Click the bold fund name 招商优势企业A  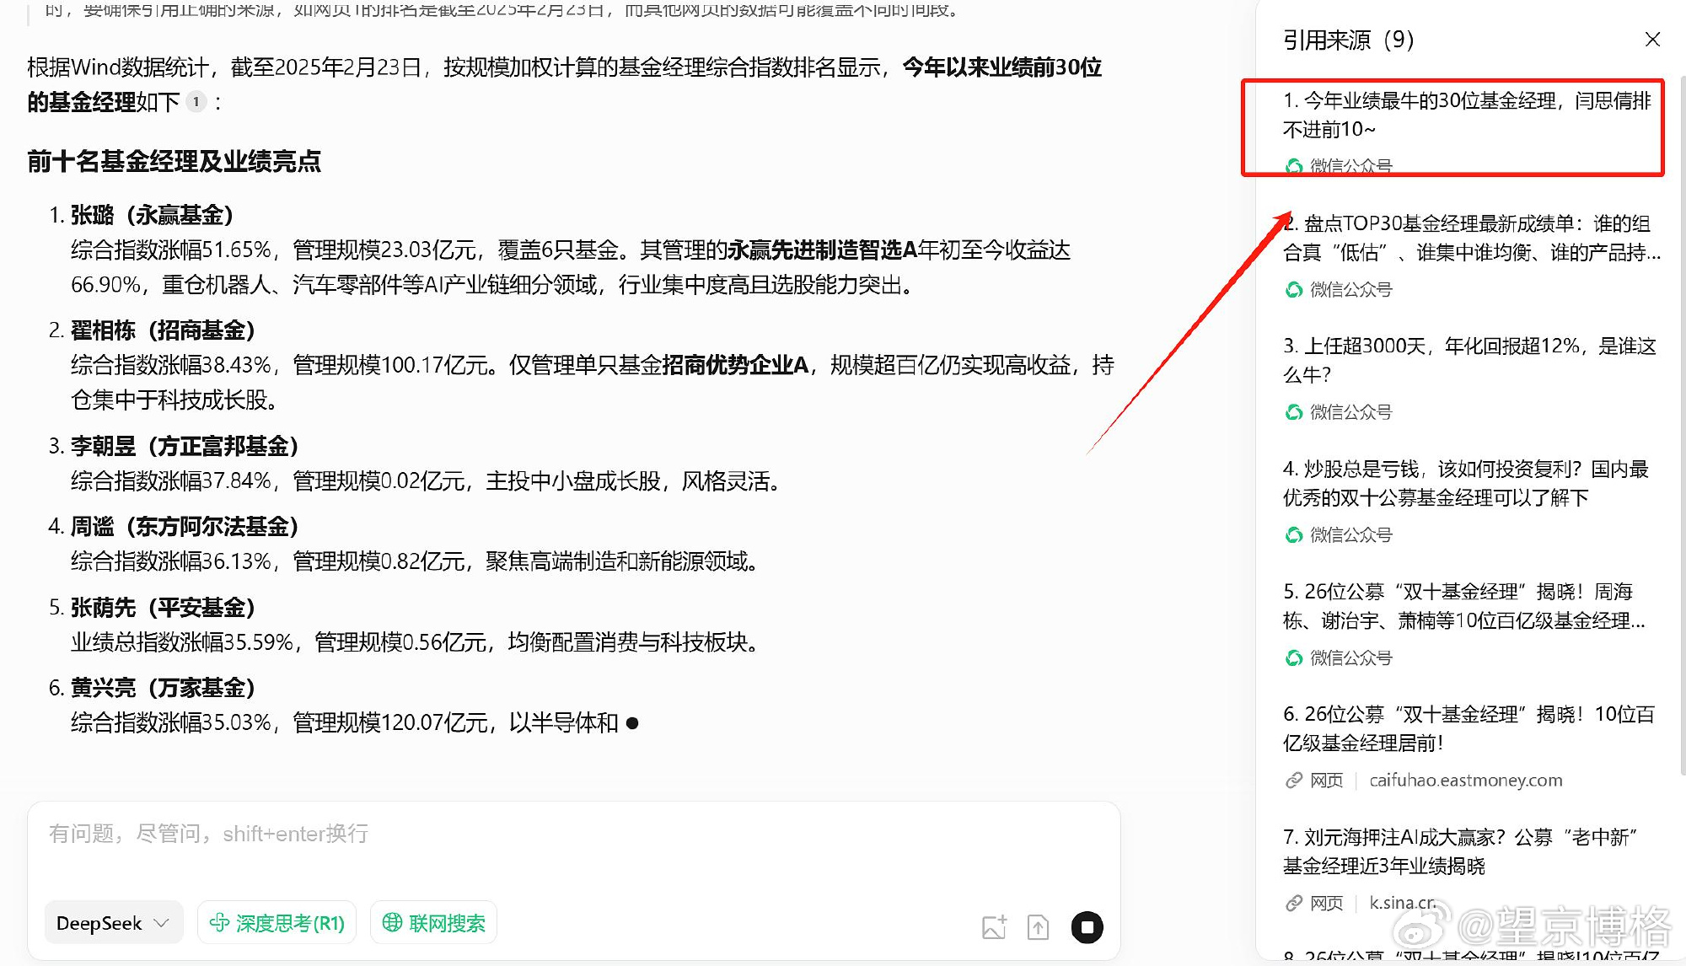point(736,365)
